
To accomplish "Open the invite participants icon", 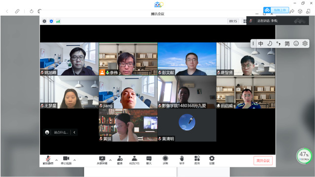I will pos(120,160).
